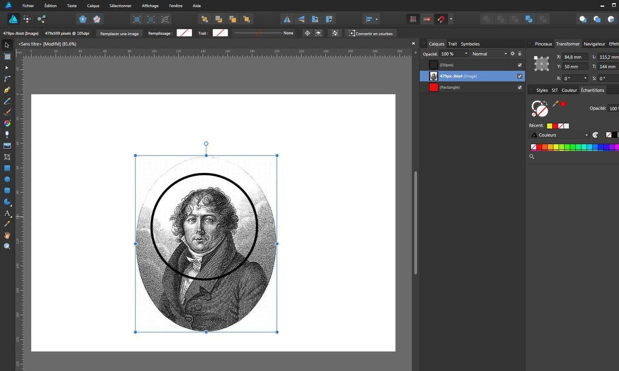The image size is (619, 371).
Task: Select the Corner tool
Action: tap(7, 79)
